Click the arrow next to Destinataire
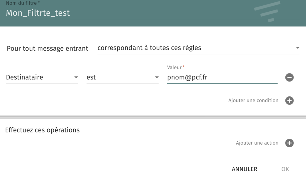306x180 pixels. point(76,77)
